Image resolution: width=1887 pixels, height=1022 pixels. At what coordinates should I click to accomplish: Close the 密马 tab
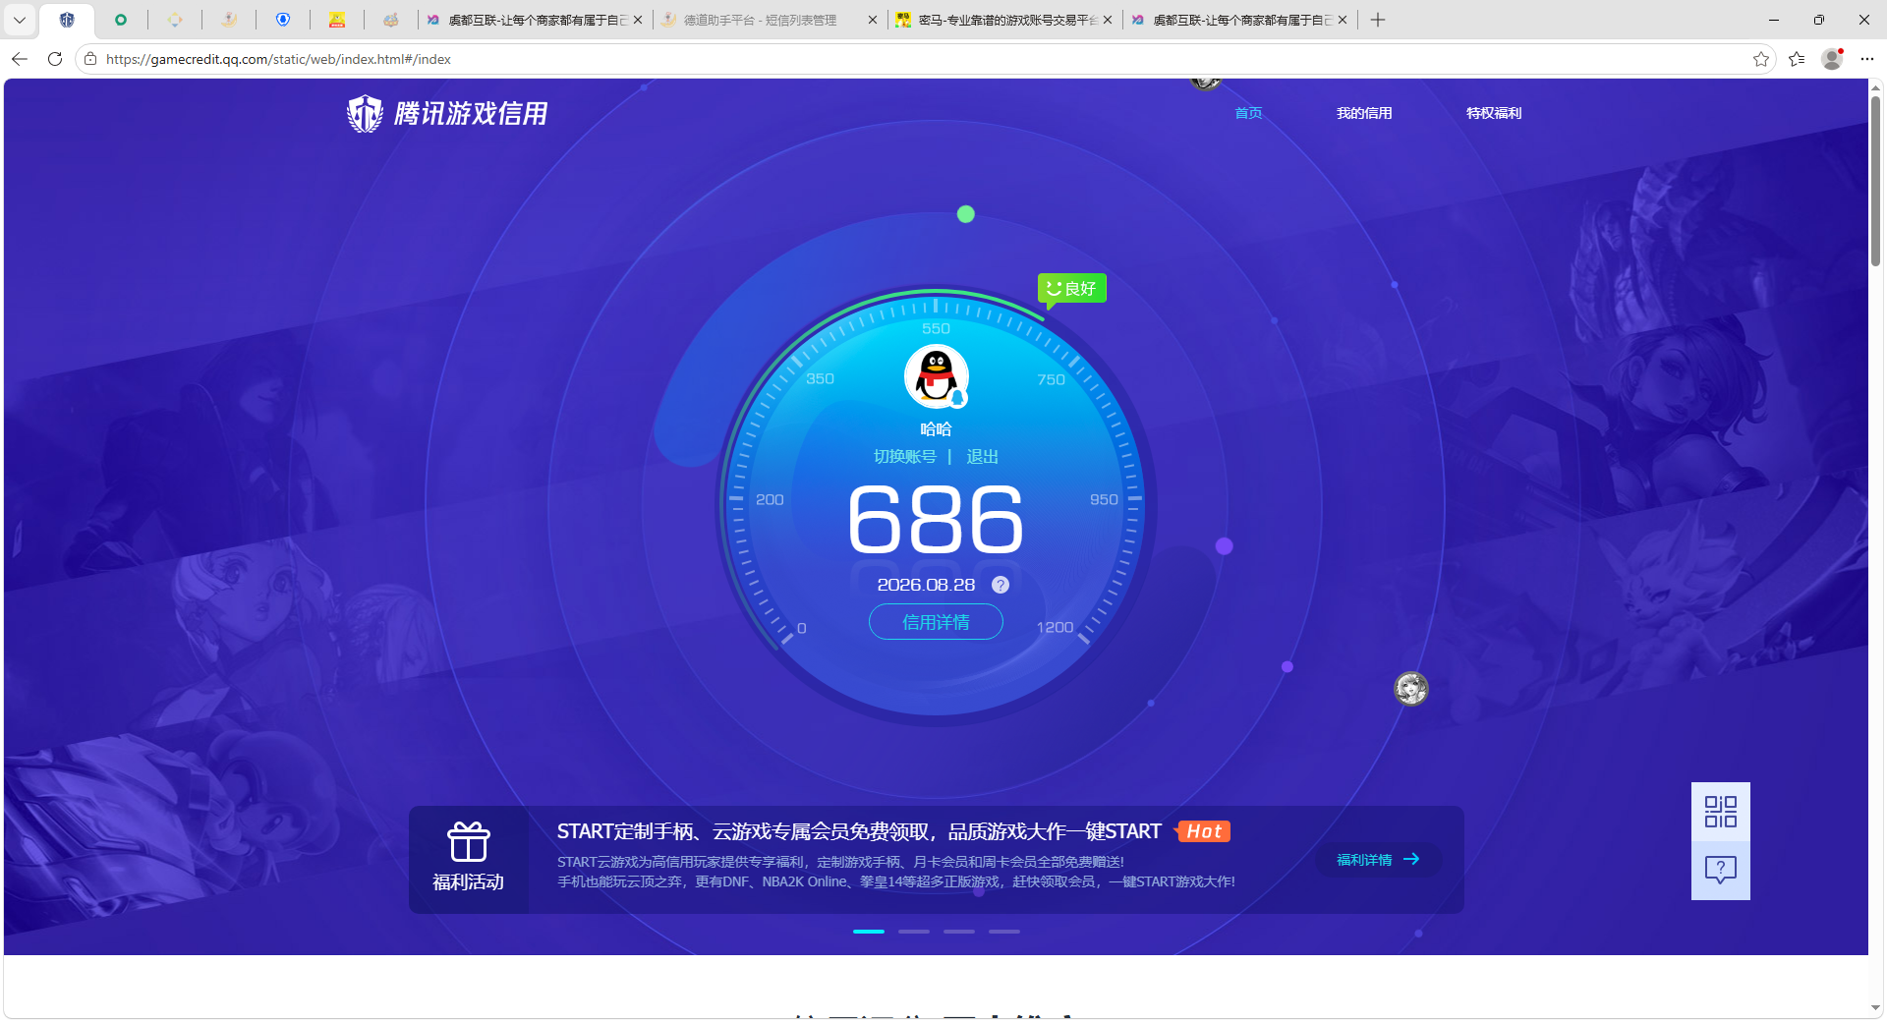(1108, 20)
